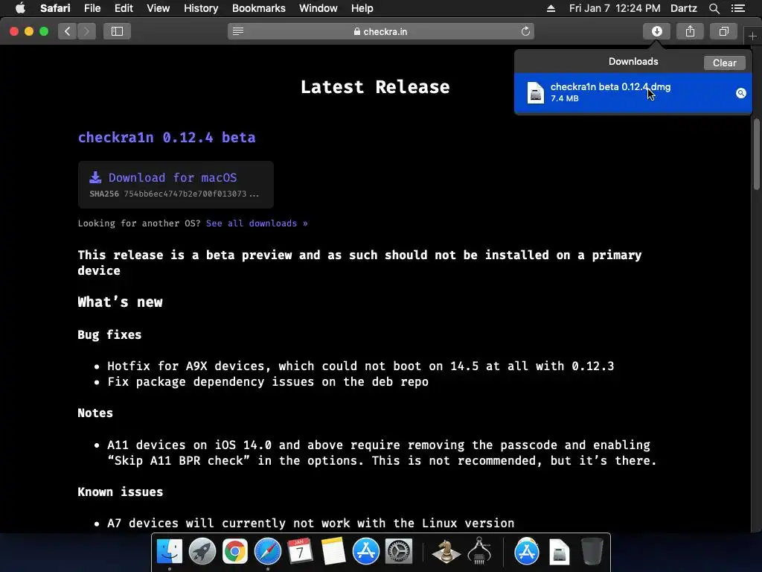
Task: Open Calendar from the Dock
Action: 300,551
